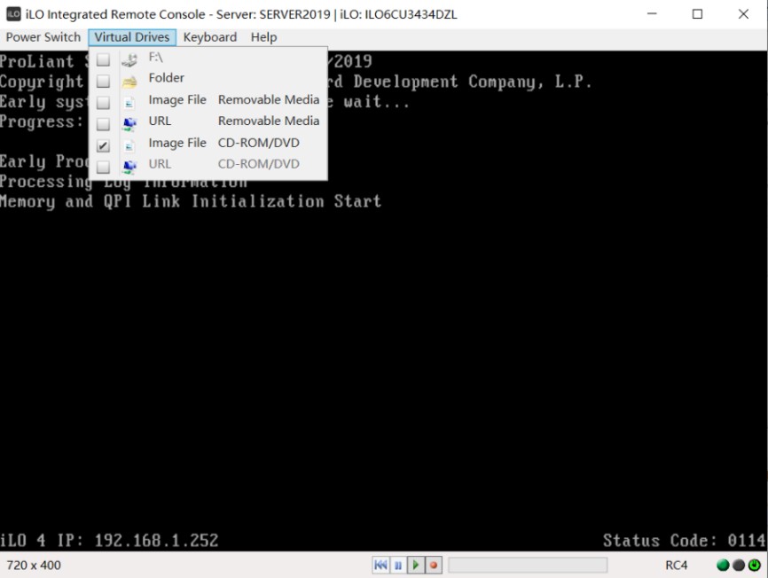Collapse the Virtual Drives menu
Screen dimensions: 768x578
pyautogui.click(x=132, y=37)
